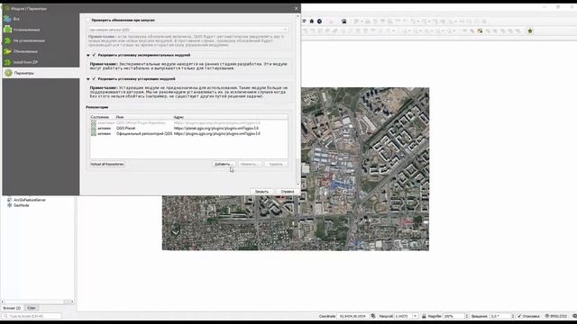Viewport: 577px width, 324px height.
Task: Open the Обновляемые modules tab
Action: click(x=41, y=51)
